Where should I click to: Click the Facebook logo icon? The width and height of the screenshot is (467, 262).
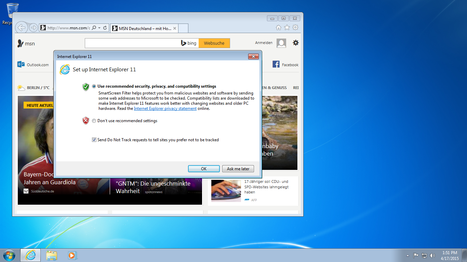click(x=276, y=64)
